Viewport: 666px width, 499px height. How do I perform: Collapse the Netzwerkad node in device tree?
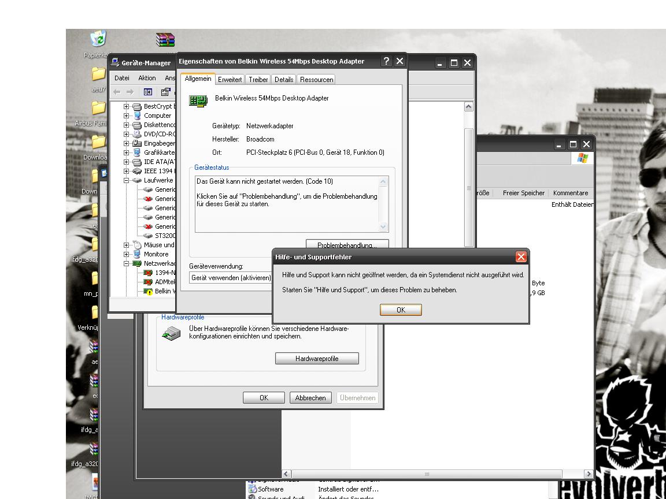tap(126, 263)
